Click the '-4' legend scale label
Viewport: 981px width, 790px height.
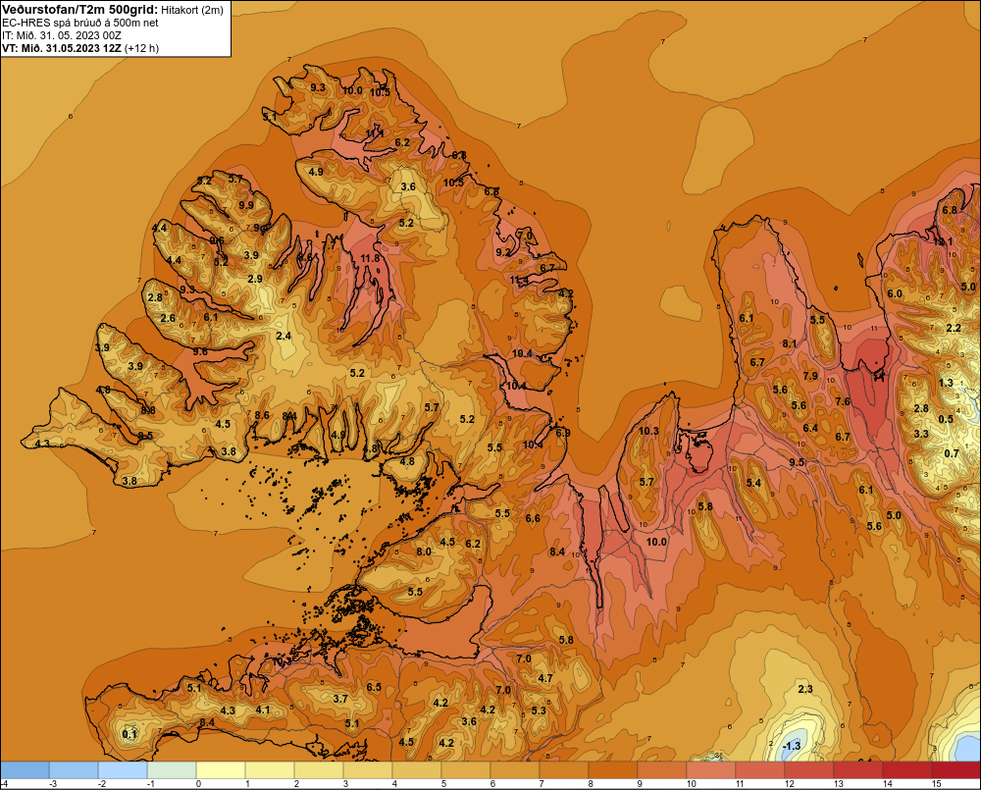(4, 784)
